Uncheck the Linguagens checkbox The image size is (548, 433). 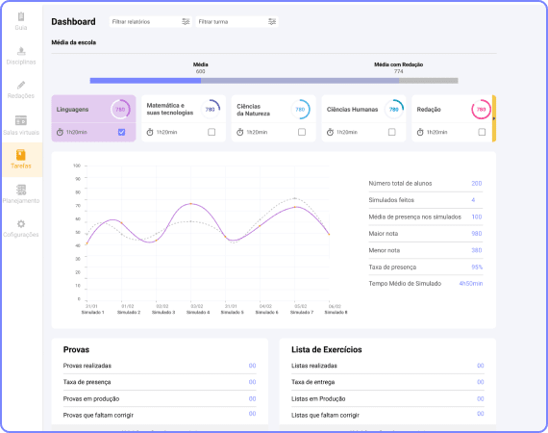(x=122, y=132)
